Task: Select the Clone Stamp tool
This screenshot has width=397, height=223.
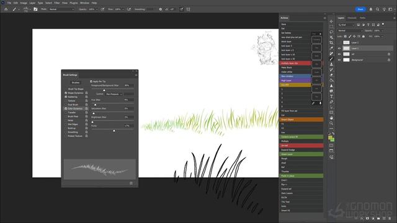Action: point(331,64)
